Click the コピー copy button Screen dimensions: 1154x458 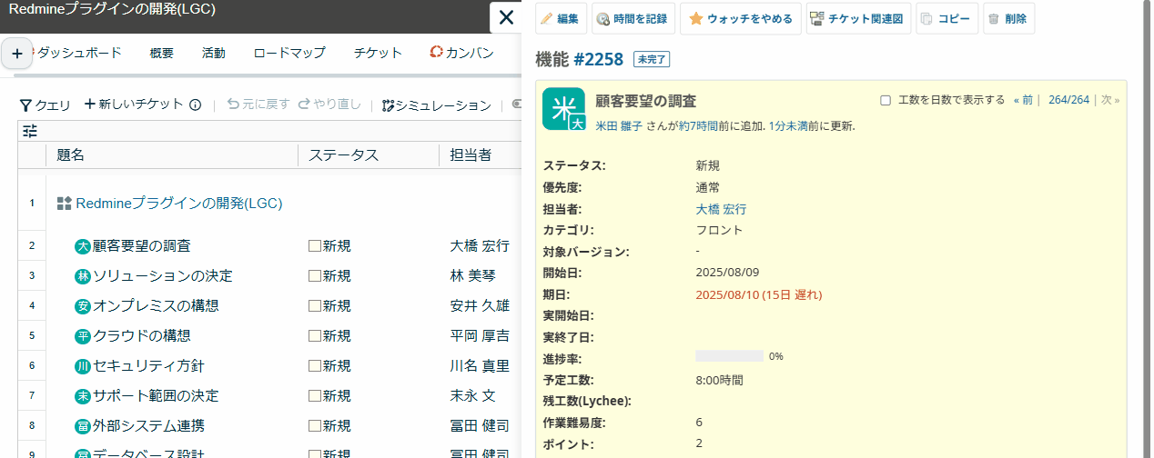(x=946, y=18)
